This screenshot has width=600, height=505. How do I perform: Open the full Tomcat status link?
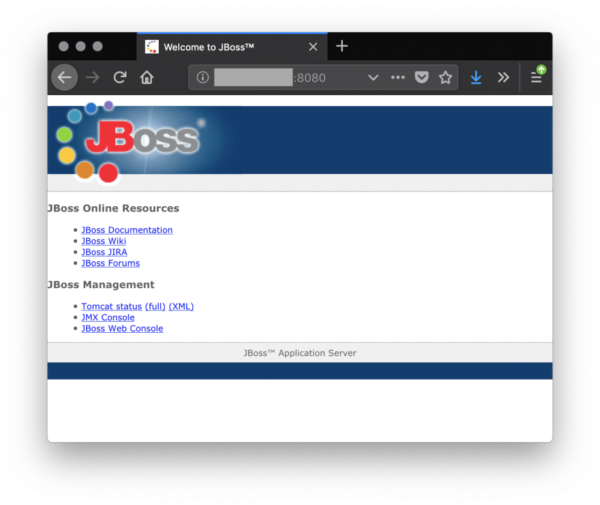click(x=155, y=306)
